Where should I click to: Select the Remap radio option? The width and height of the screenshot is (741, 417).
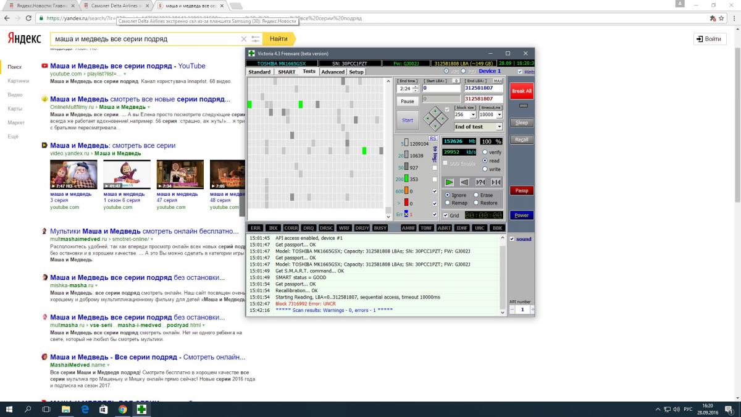446,203
